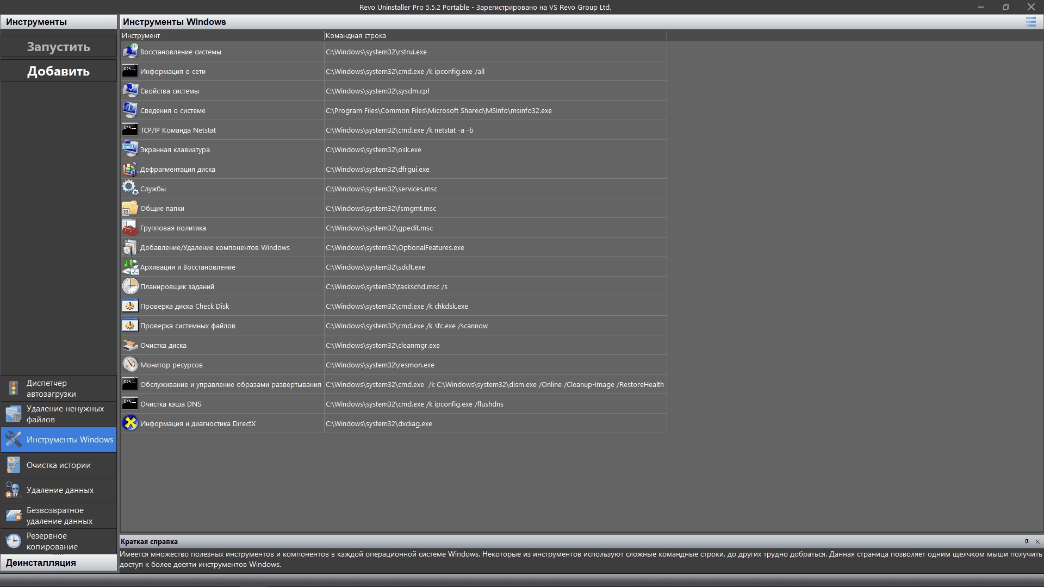1044x587 pixels.
Task: Click the Очистка диска icon
Action: pyautogui.click(x=130, y=345)
